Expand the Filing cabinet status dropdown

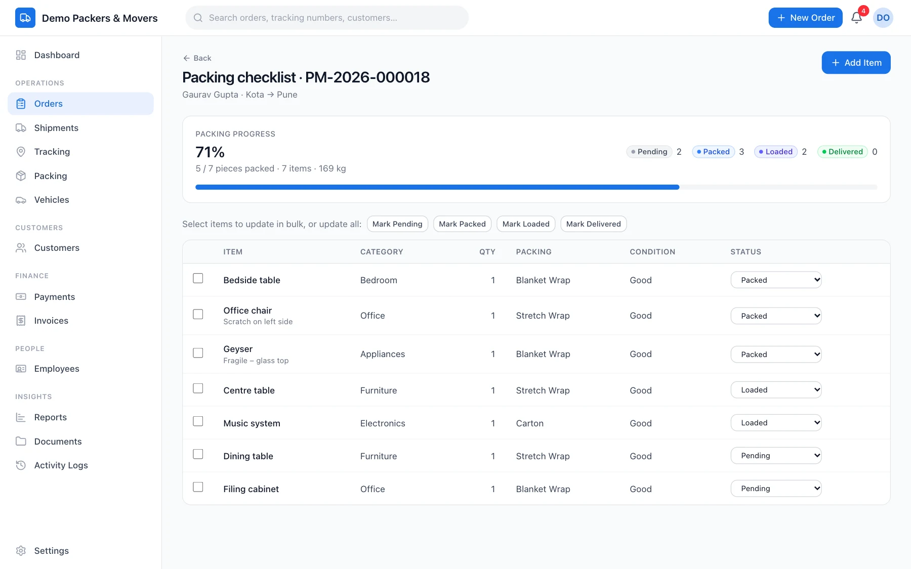point(776,489)
